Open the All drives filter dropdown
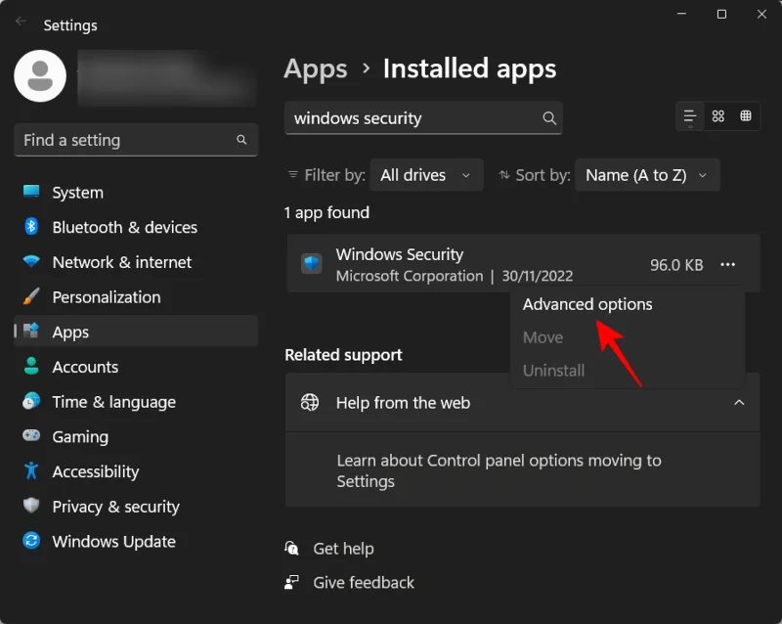The image size is (782, 624). 426,174
